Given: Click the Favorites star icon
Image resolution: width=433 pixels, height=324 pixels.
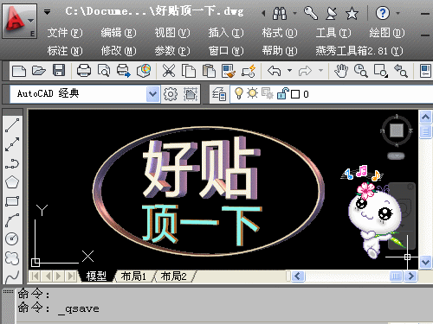Looking at the screenshot, I should [x=352, y=13].
